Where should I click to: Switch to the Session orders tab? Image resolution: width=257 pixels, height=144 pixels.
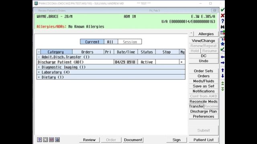pyautogui.click(x=130, y=42)
